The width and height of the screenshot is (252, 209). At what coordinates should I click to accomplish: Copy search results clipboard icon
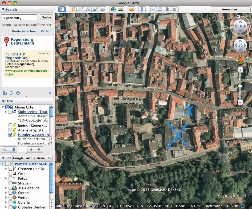pyautogui.click(x=11, y=93)
